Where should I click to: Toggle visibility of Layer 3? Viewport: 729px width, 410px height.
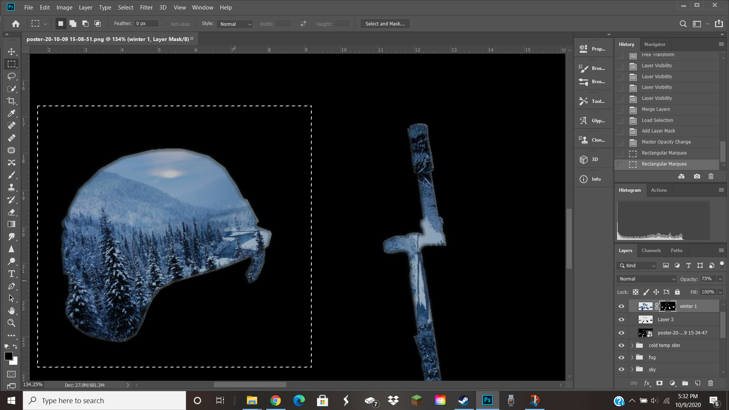tap(622, 320)
